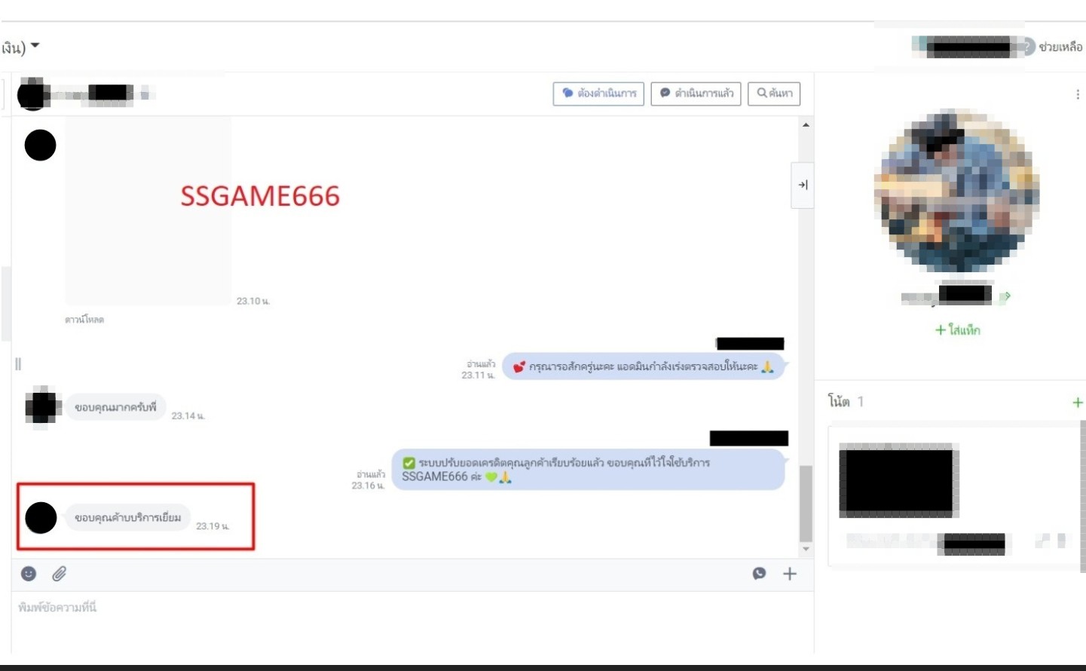The width and height of the screenshot is (1086, 671).
Task: Mark chat as ต้องดำเนินการ
Action: pyautogui.click(x=598, y=93)
